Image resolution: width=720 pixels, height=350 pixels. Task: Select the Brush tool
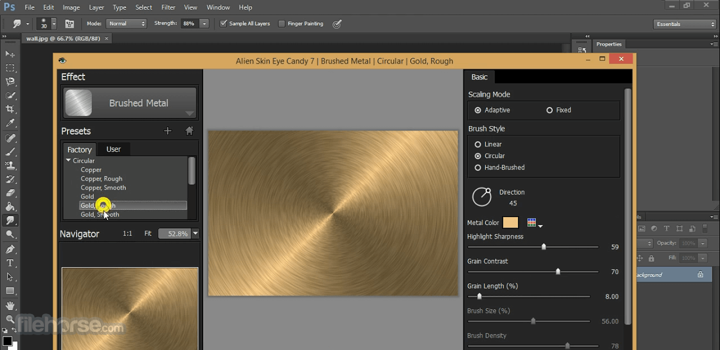point(10,151)
